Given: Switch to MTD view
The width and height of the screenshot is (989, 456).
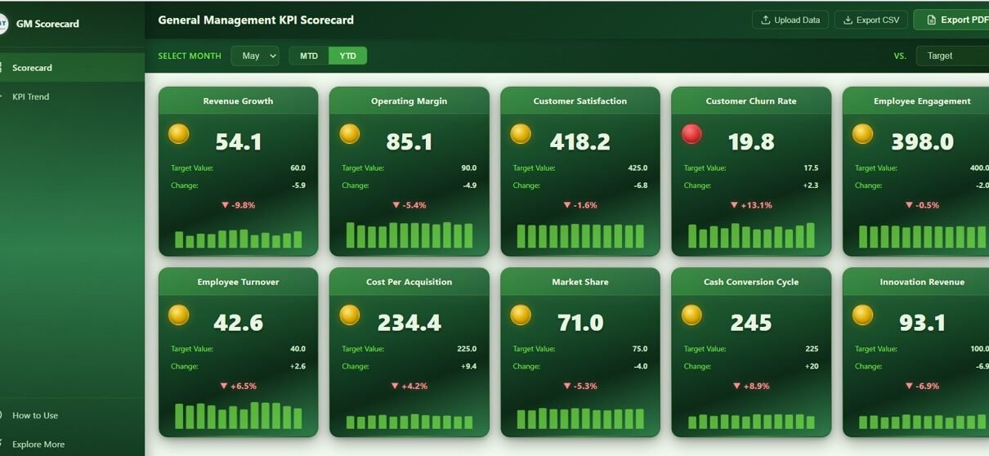Looking at the screenshot, I should [x=309, y=56].
